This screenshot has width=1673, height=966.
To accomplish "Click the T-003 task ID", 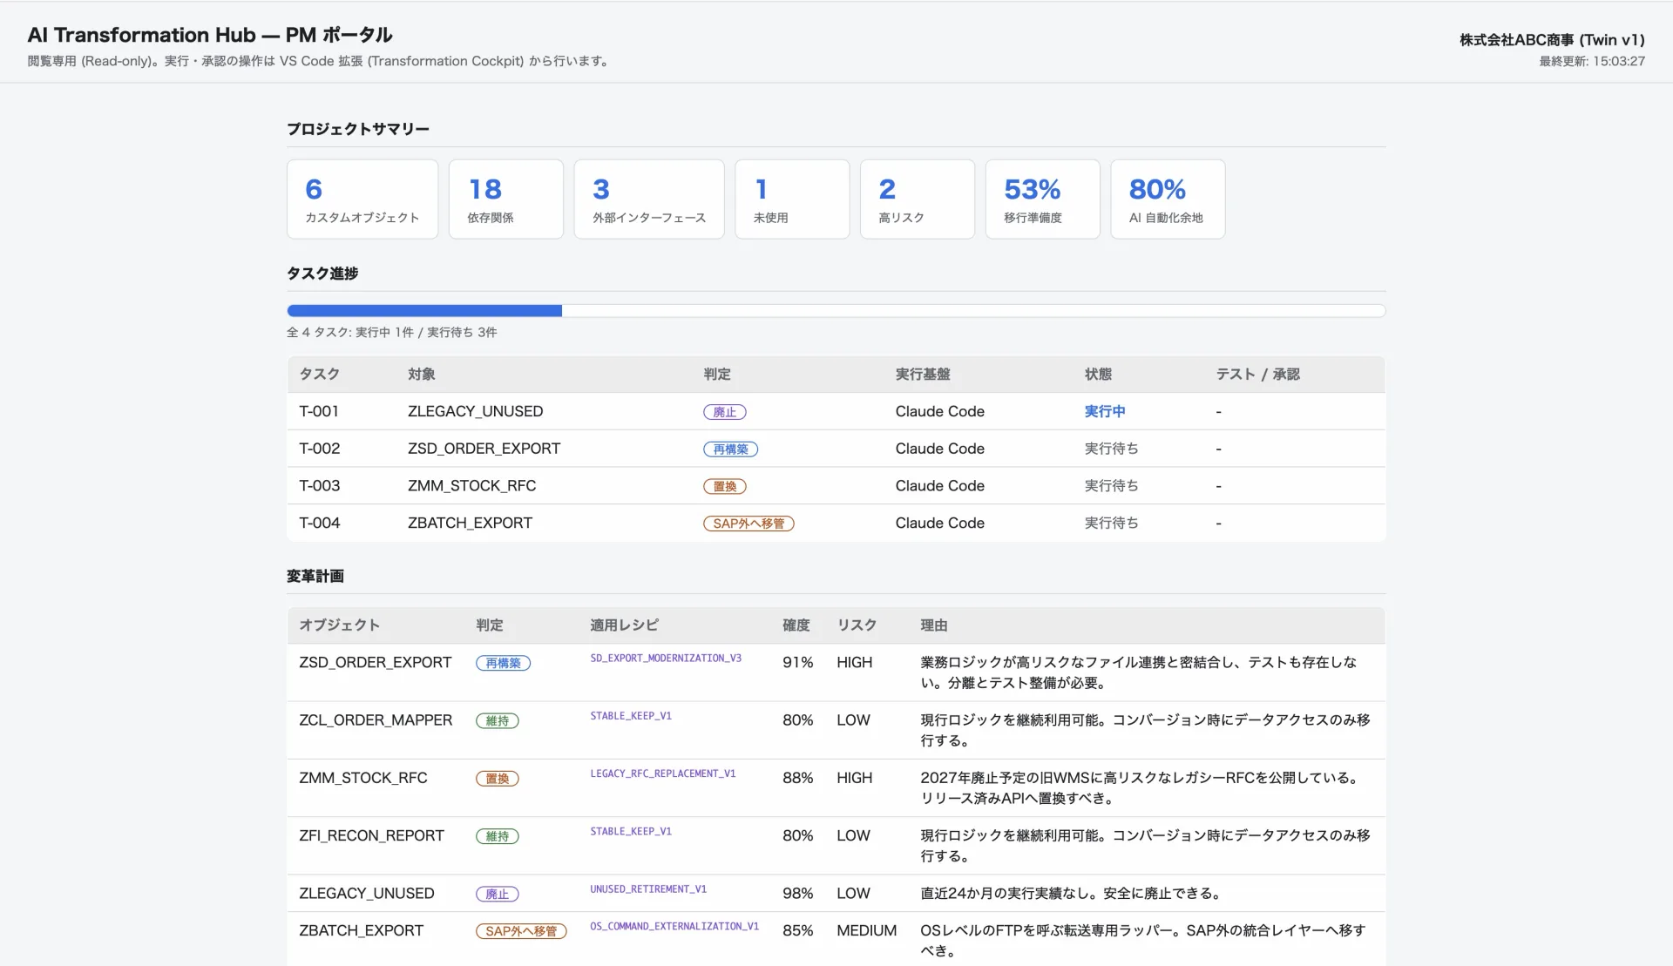I will coord(320,486).
